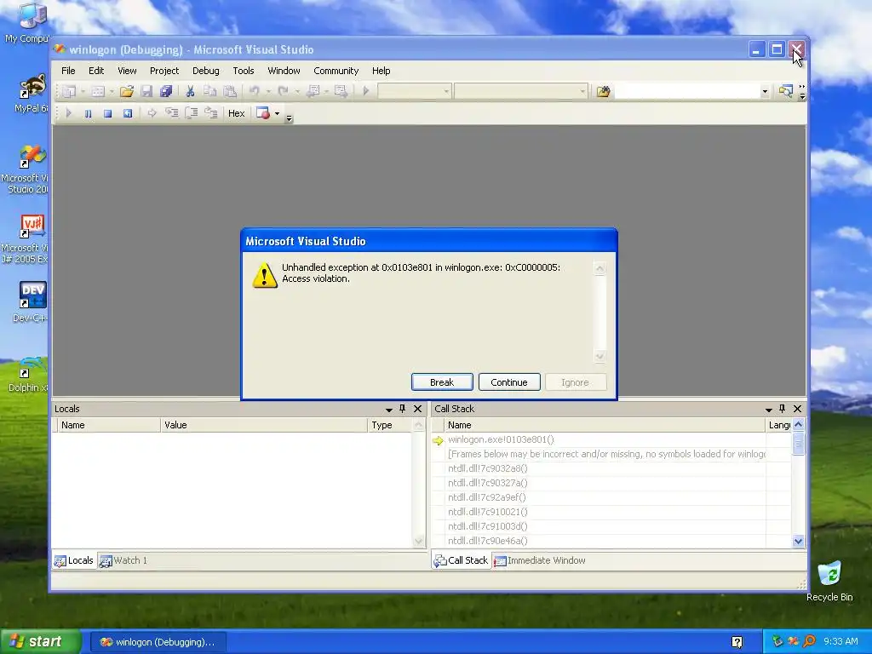Viewport: 872px width, 654px height.
Task: Switch to the Watch 1 tab
Action: pyautogui.click(x=124, y=560)
